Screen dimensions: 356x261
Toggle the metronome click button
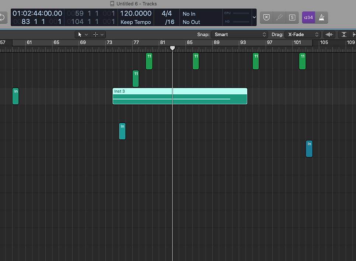[321, 17]
